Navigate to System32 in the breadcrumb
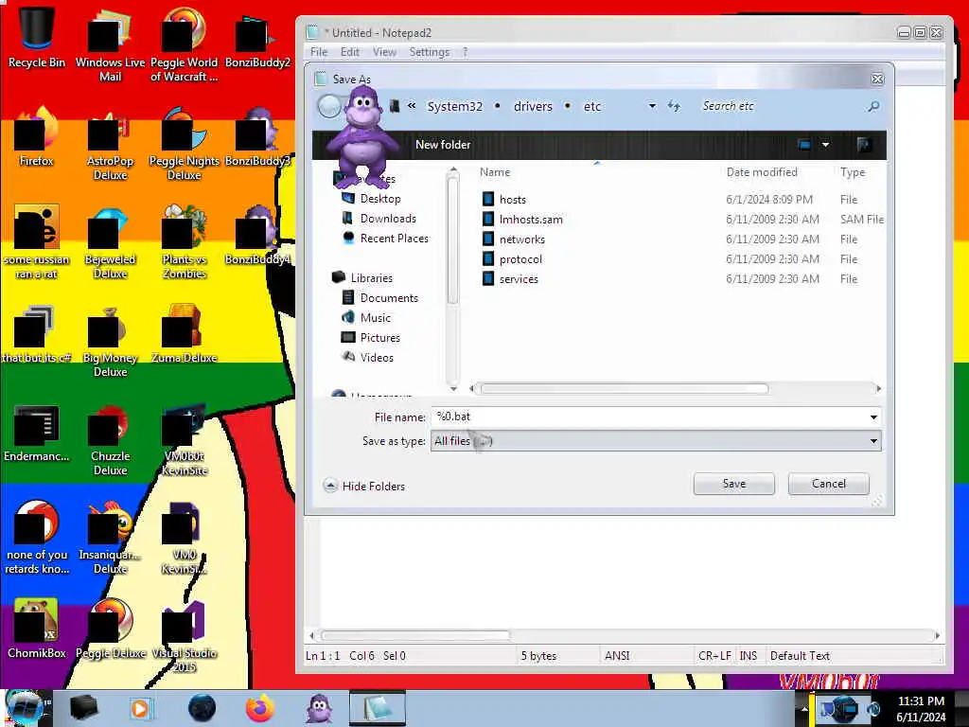 455,106
